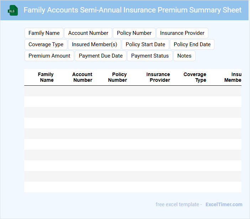Click the Coverage Type column header
250x219 pixels.
(195, 77)
